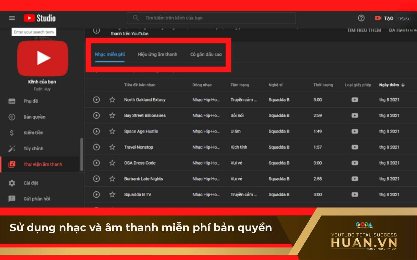The height and width of the screenshot is (260, 417).
Task: Open Bản quyền copyright section
Action: [x=34, y=117]
